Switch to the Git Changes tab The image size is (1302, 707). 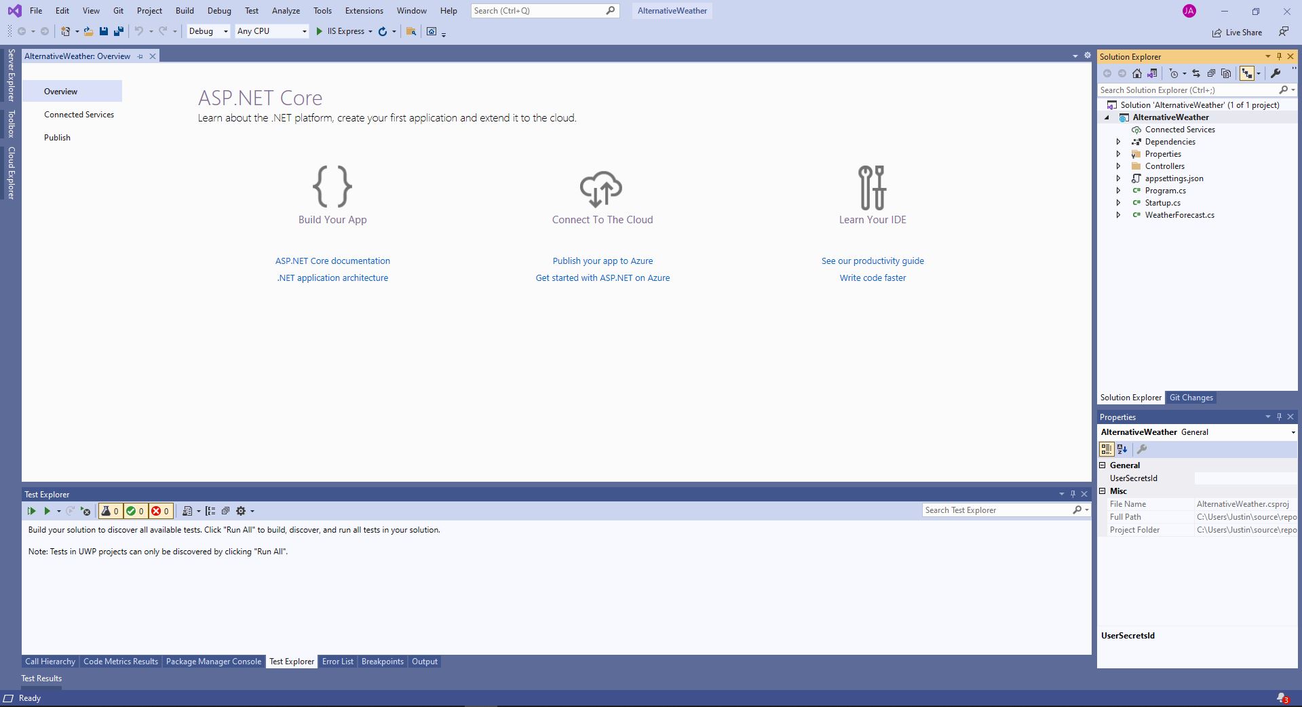click(x=1191, y=398)
